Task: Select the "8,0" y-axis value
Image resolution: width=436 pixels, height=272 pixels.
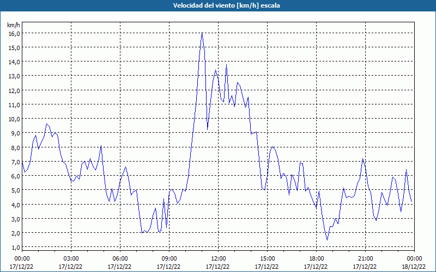Action: pos(15,147)
